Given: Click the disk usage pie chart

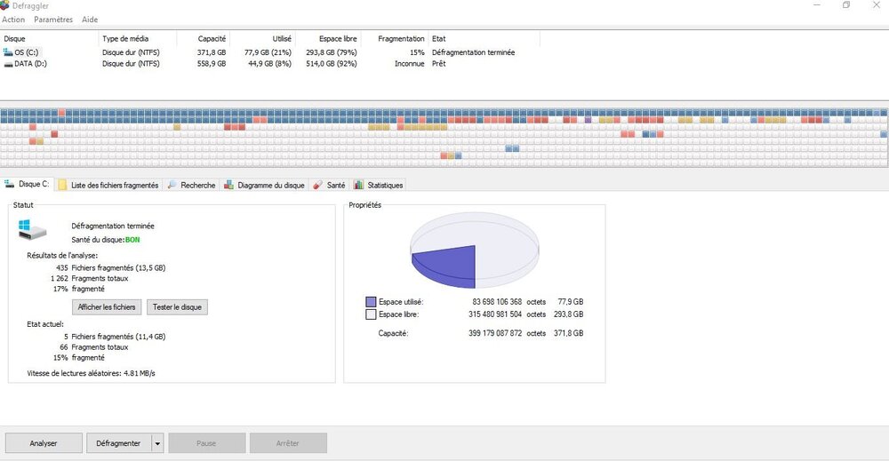Looking at the screenshot, I should click(x=475, y=250).
